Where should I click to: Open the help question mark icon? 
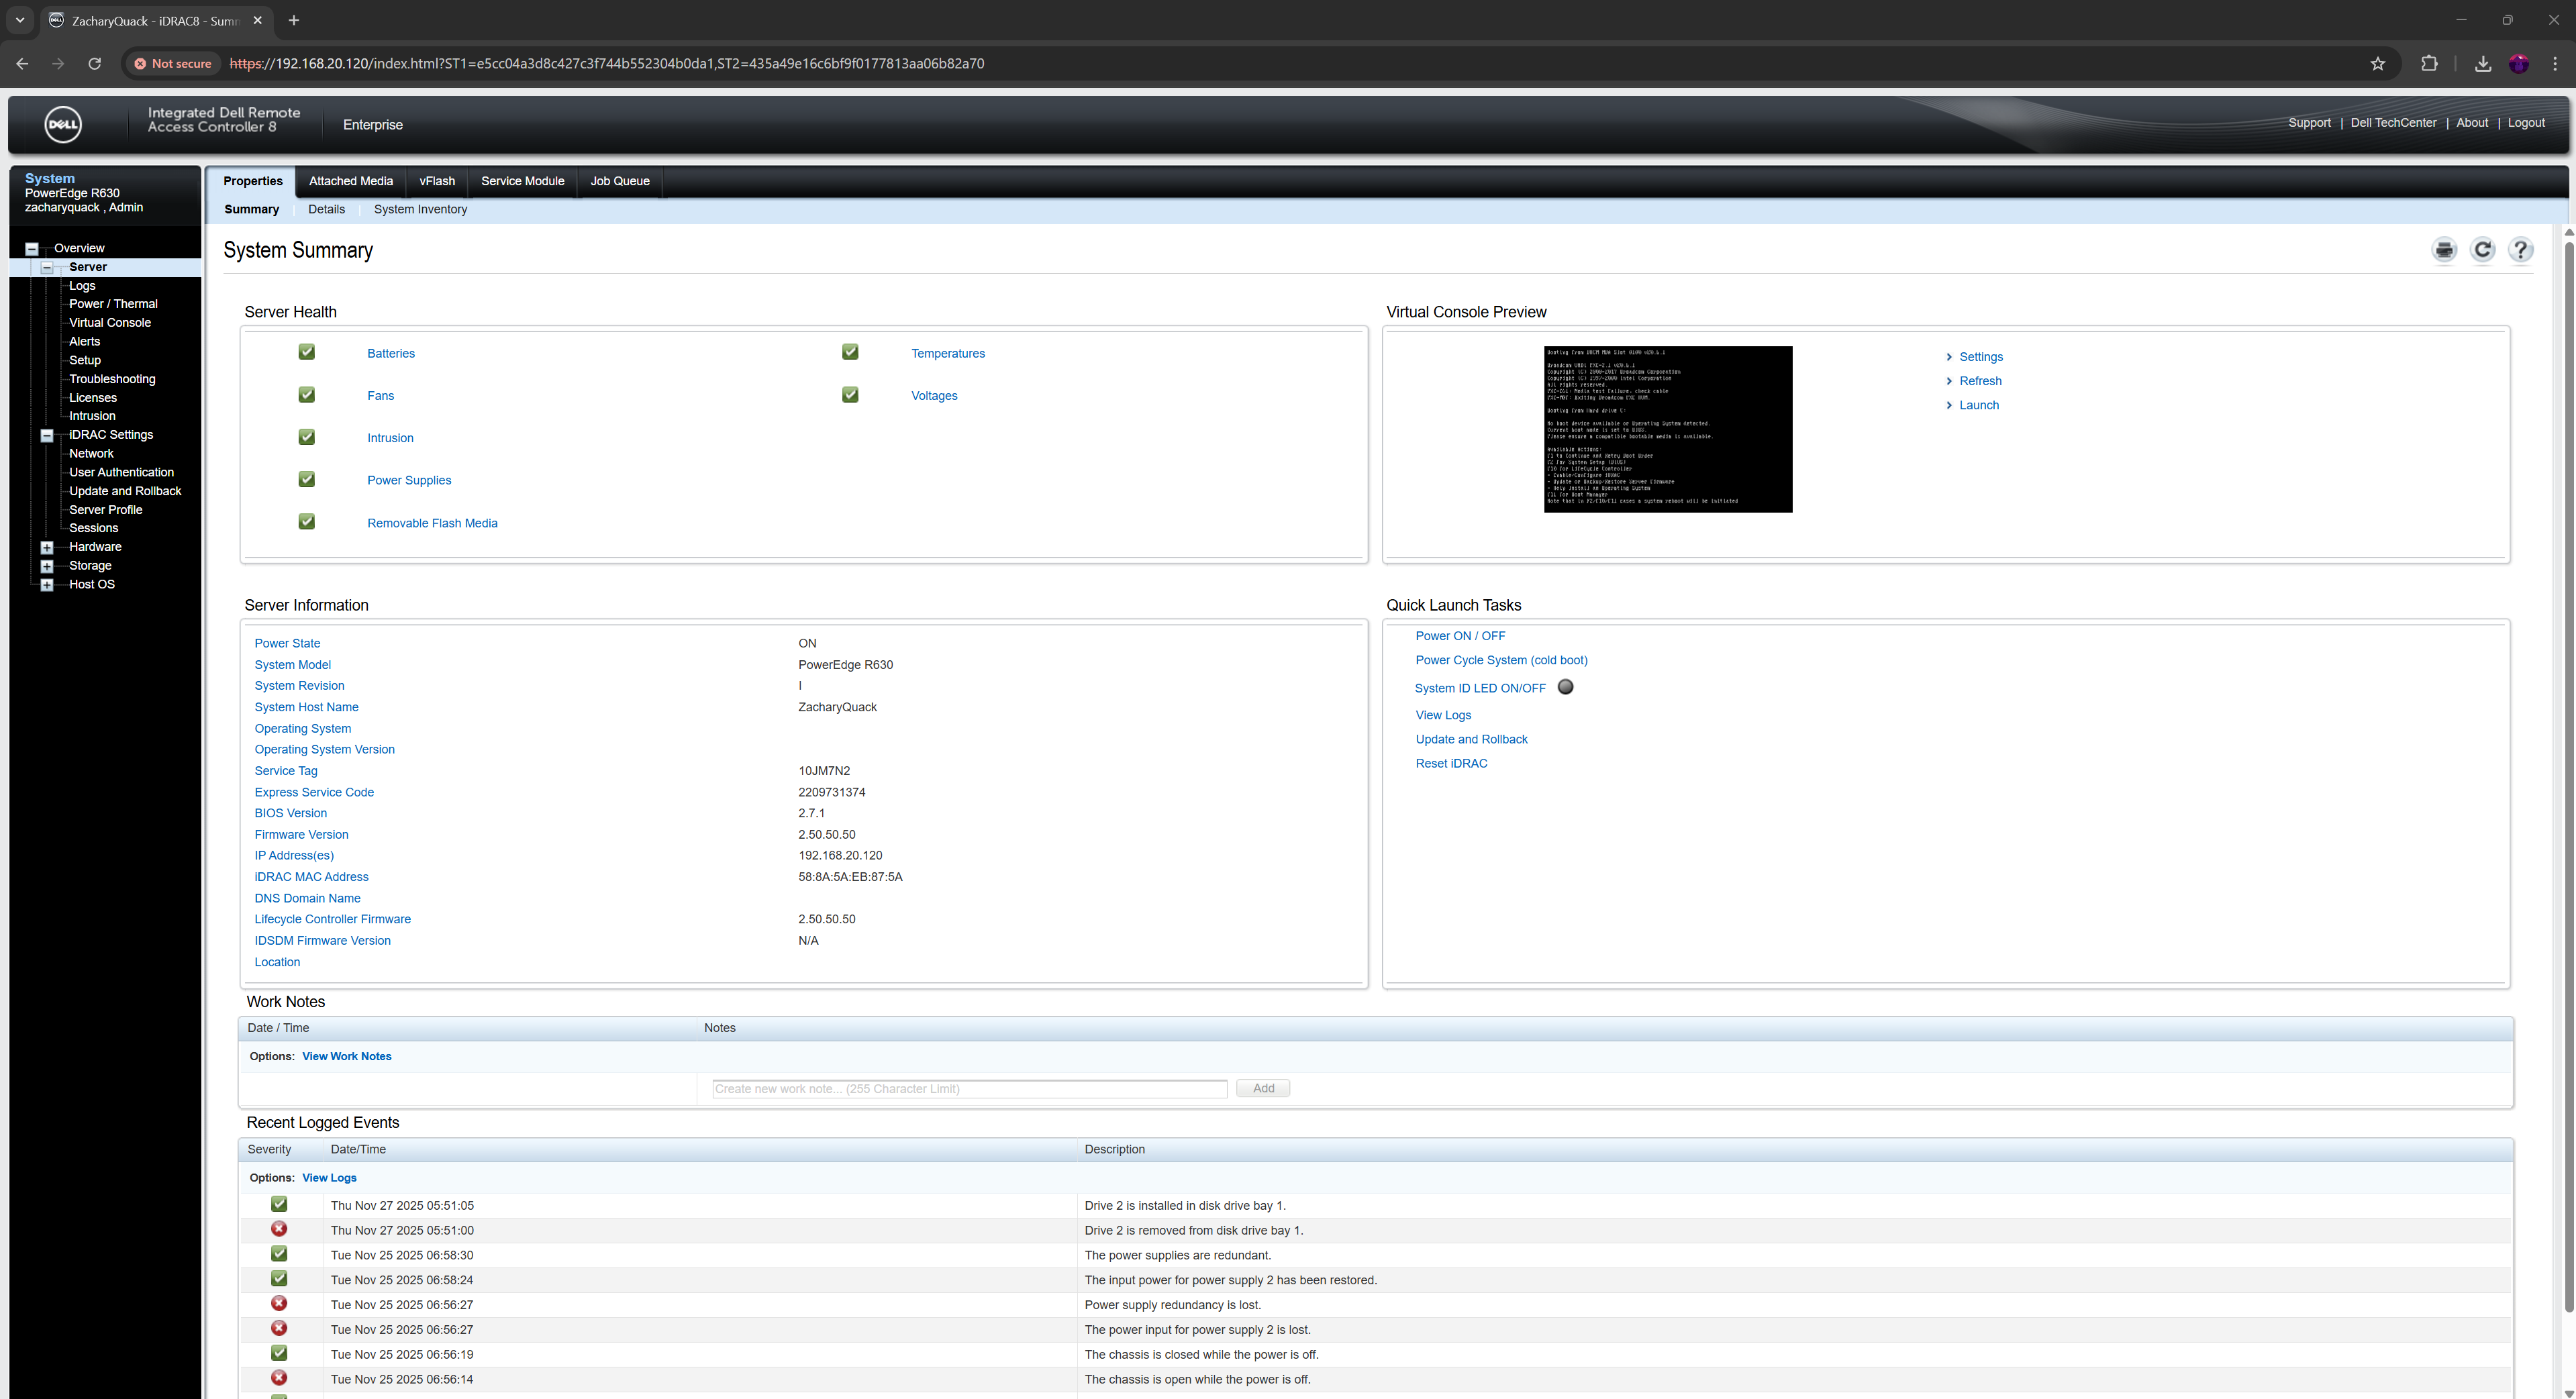coord(2520,250)
